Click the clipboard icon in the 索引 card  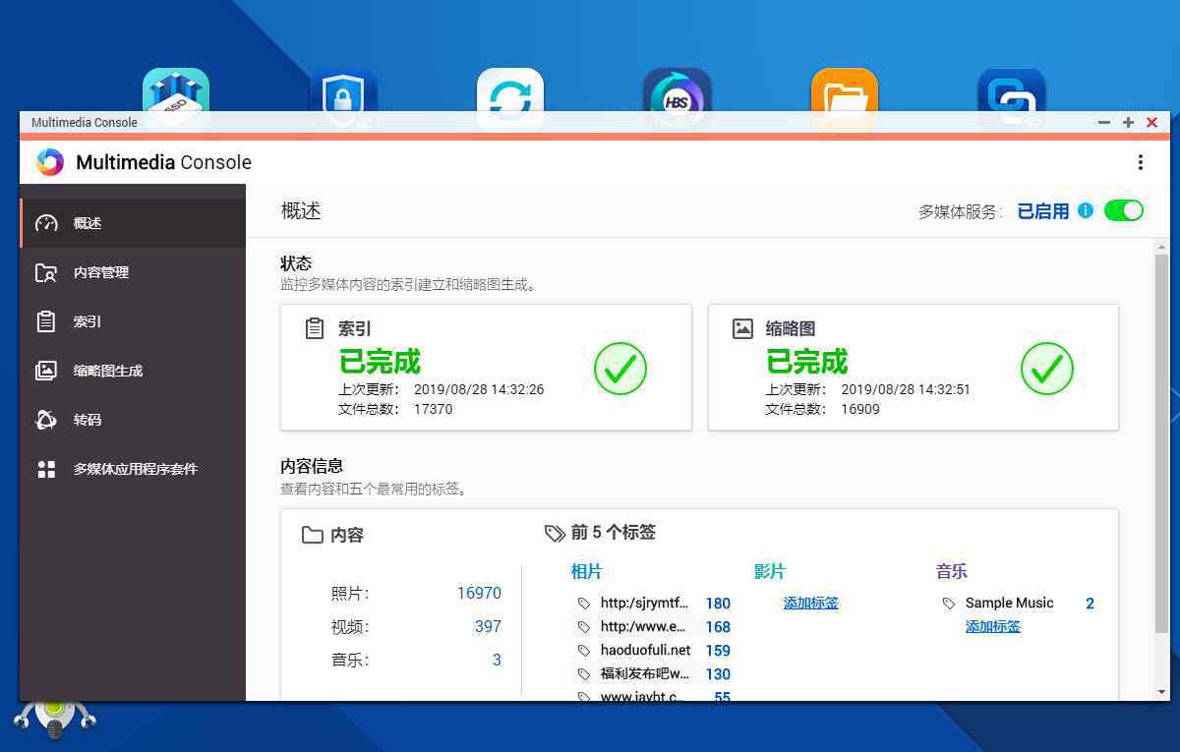tap(315, 328)
